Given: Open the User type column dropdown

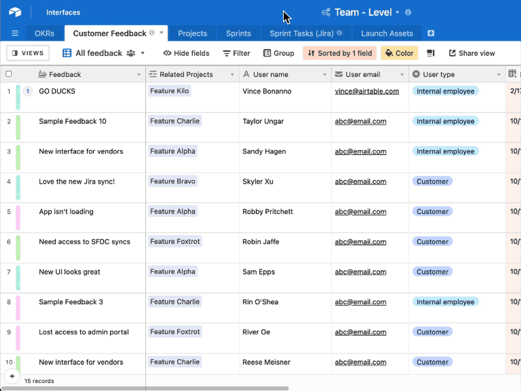Looking at the screenshot, I should point(499,75).
